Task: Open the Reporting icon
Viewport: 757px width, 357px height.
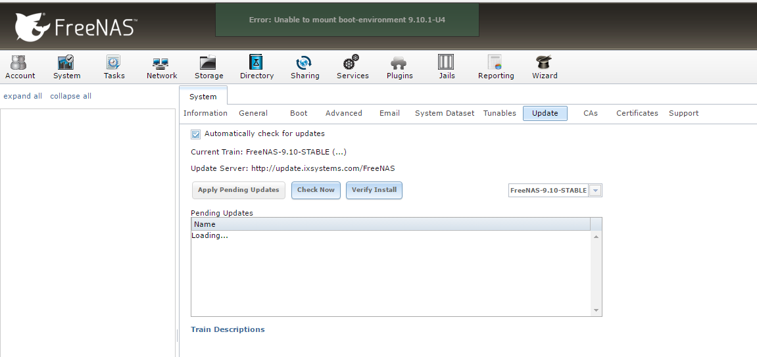Action: point(495,62)
